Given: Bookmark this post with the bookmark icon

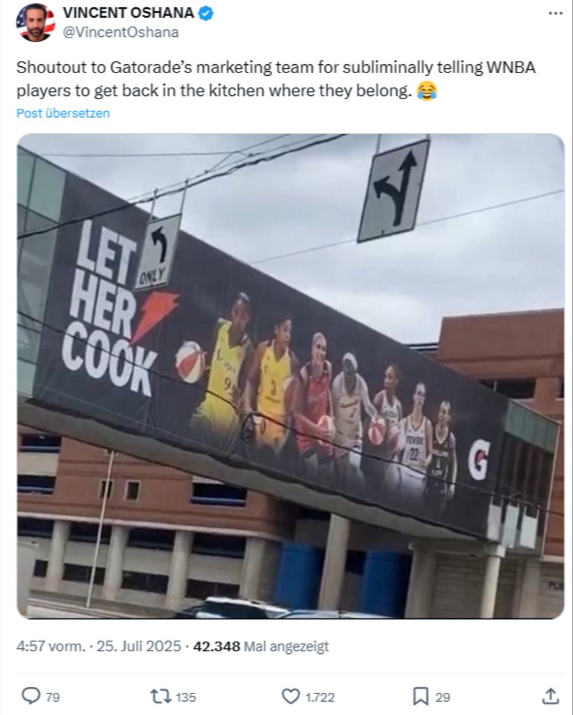Looking at the screenshot, I should (x=420, y=697).
